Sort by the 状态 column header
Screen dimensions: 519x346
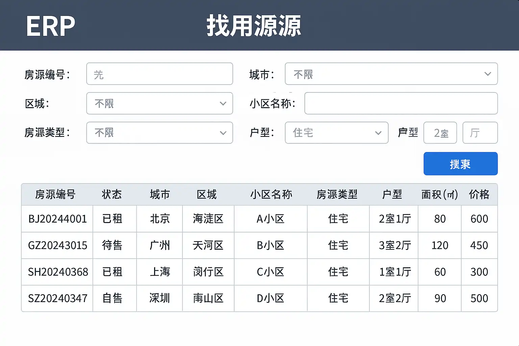coord(112,195)
